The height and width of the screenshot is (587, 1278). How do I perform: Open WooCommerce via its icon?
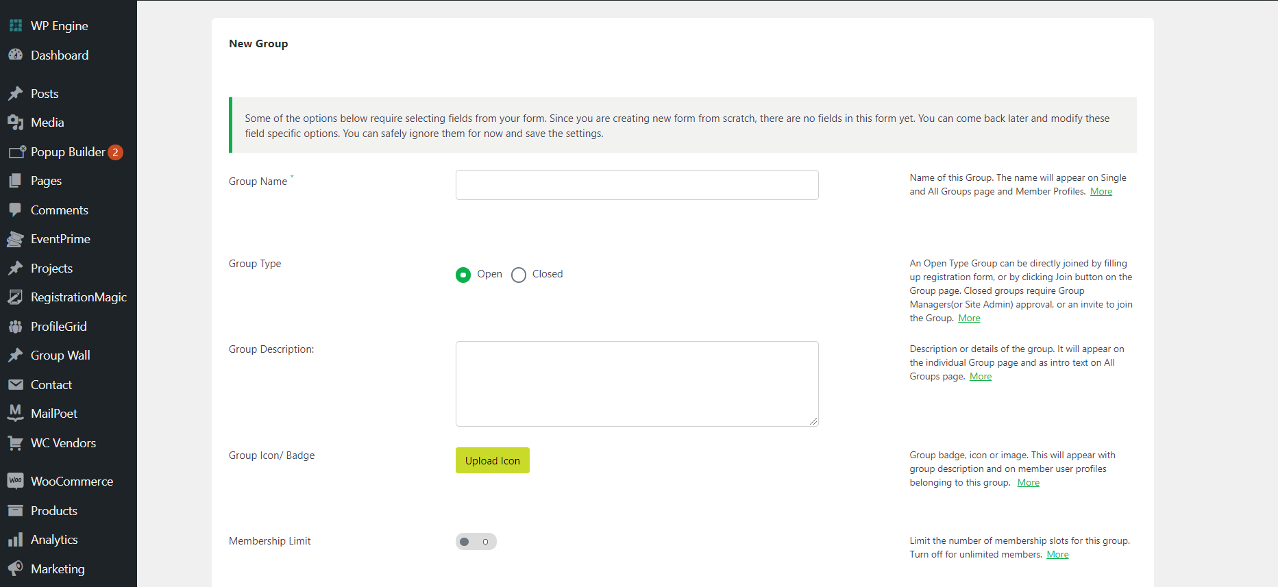(16, 482)
